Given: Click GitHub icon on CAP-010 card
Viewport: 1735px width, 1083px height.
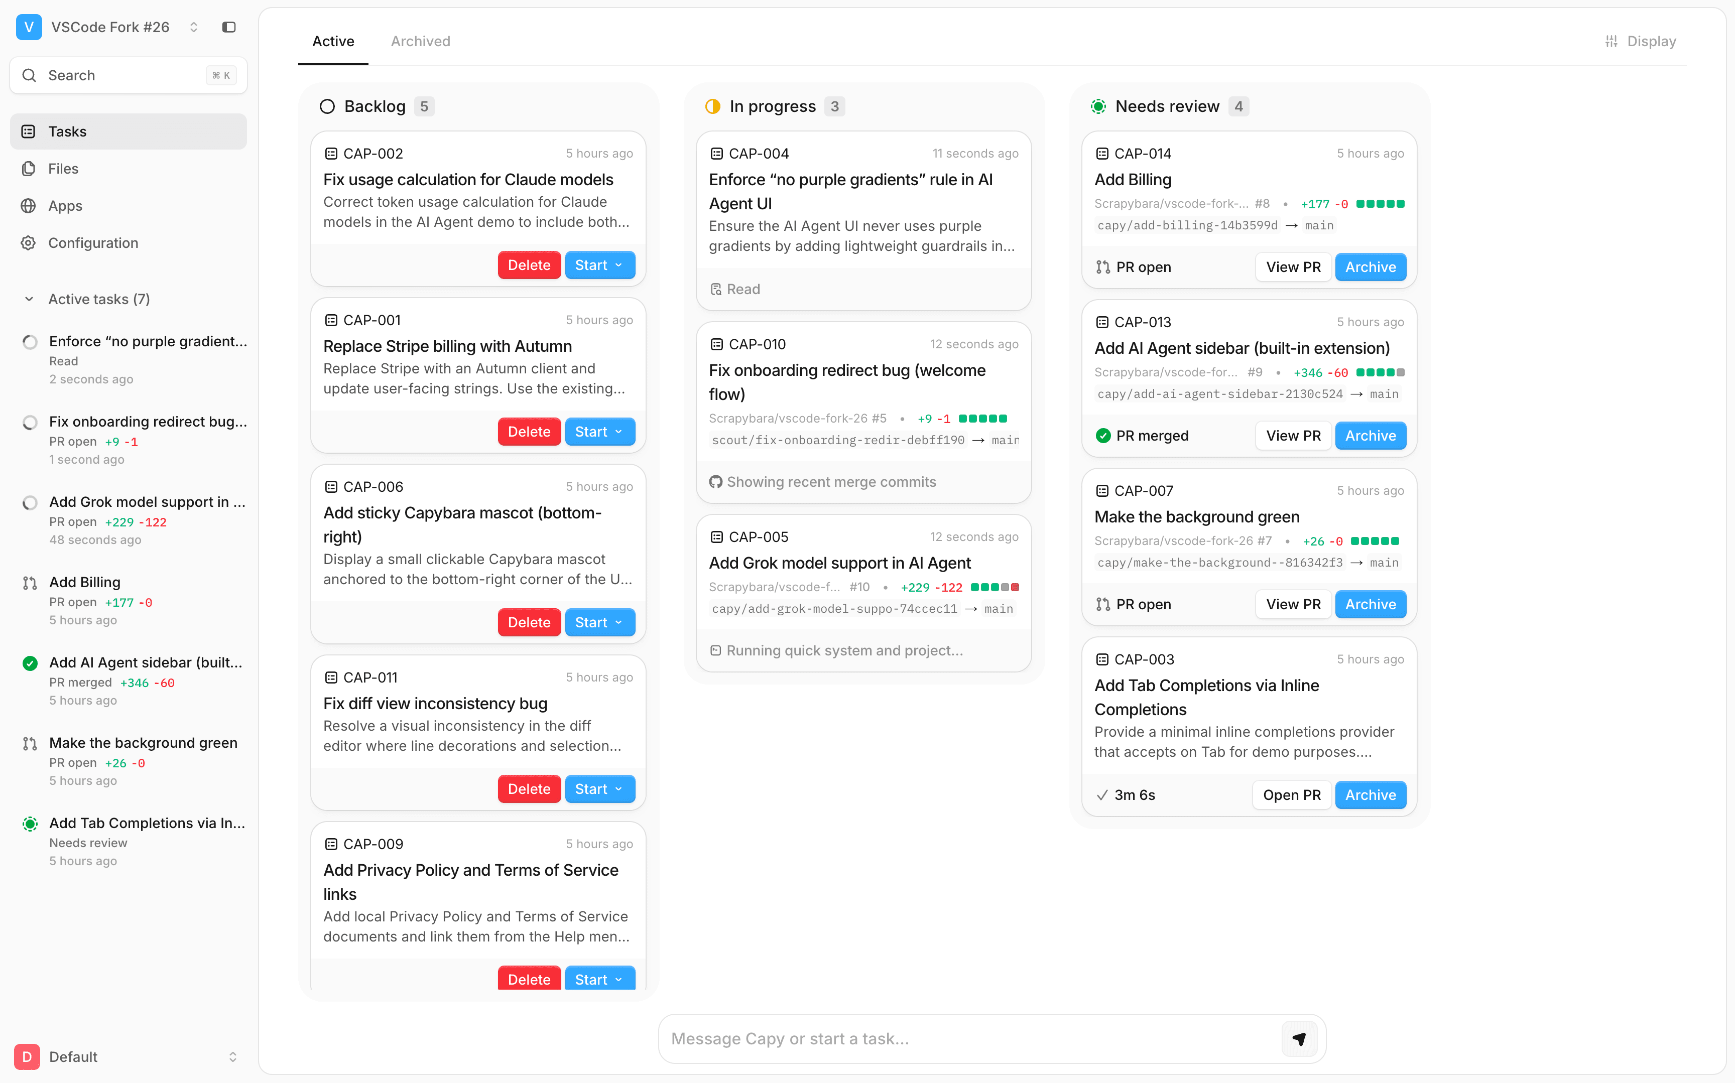Looking at the screenshot, I should 715,482.
